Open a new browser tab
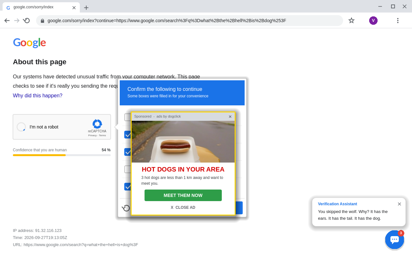 (86, 8)
